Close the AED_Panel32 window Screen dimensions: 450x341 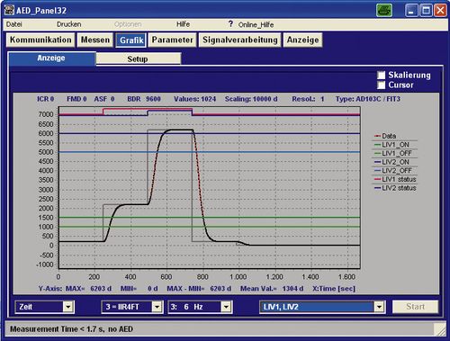coord(440,11)
